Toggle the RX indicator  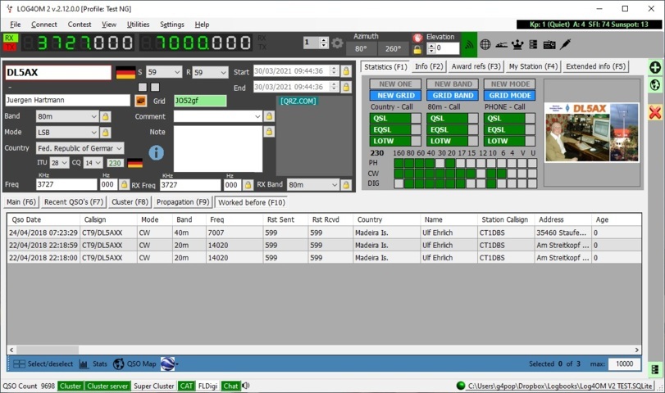tap(9, 38)
